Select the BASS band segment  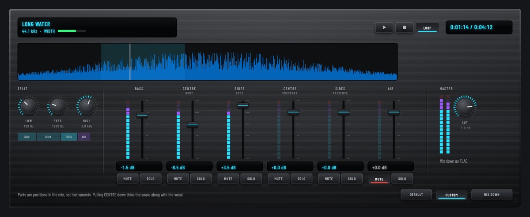[x=27, y=137]
